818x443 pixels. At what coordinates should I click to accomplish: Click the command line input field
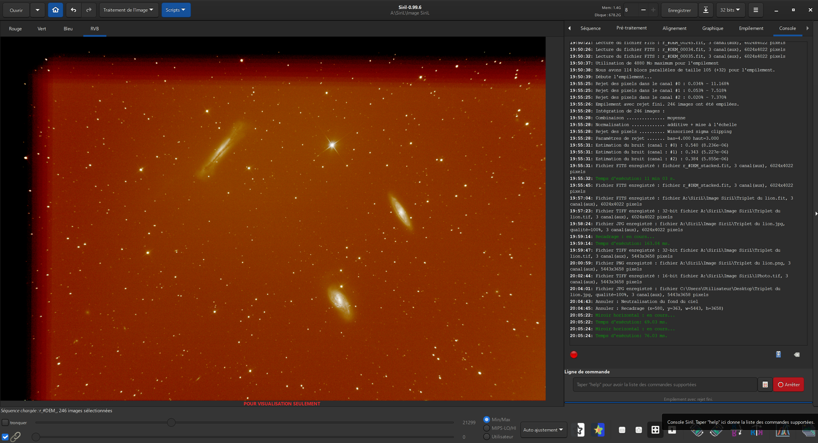(664, 385)
